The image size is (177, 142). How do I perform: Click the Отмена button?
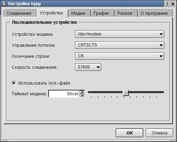[159, 133]
